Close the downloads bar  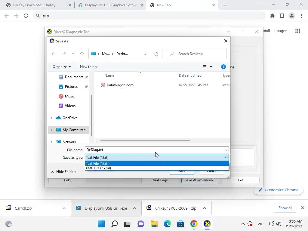click(x=303, y=208)
